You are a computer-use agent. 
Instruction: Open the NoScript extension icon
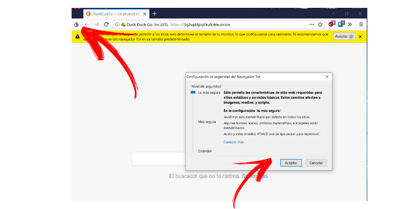[x=332, y=24]
